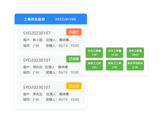The image size is (163, 122).
Task: Click 城市: 广州 in 林小姐's card
Action: [31, 46]
